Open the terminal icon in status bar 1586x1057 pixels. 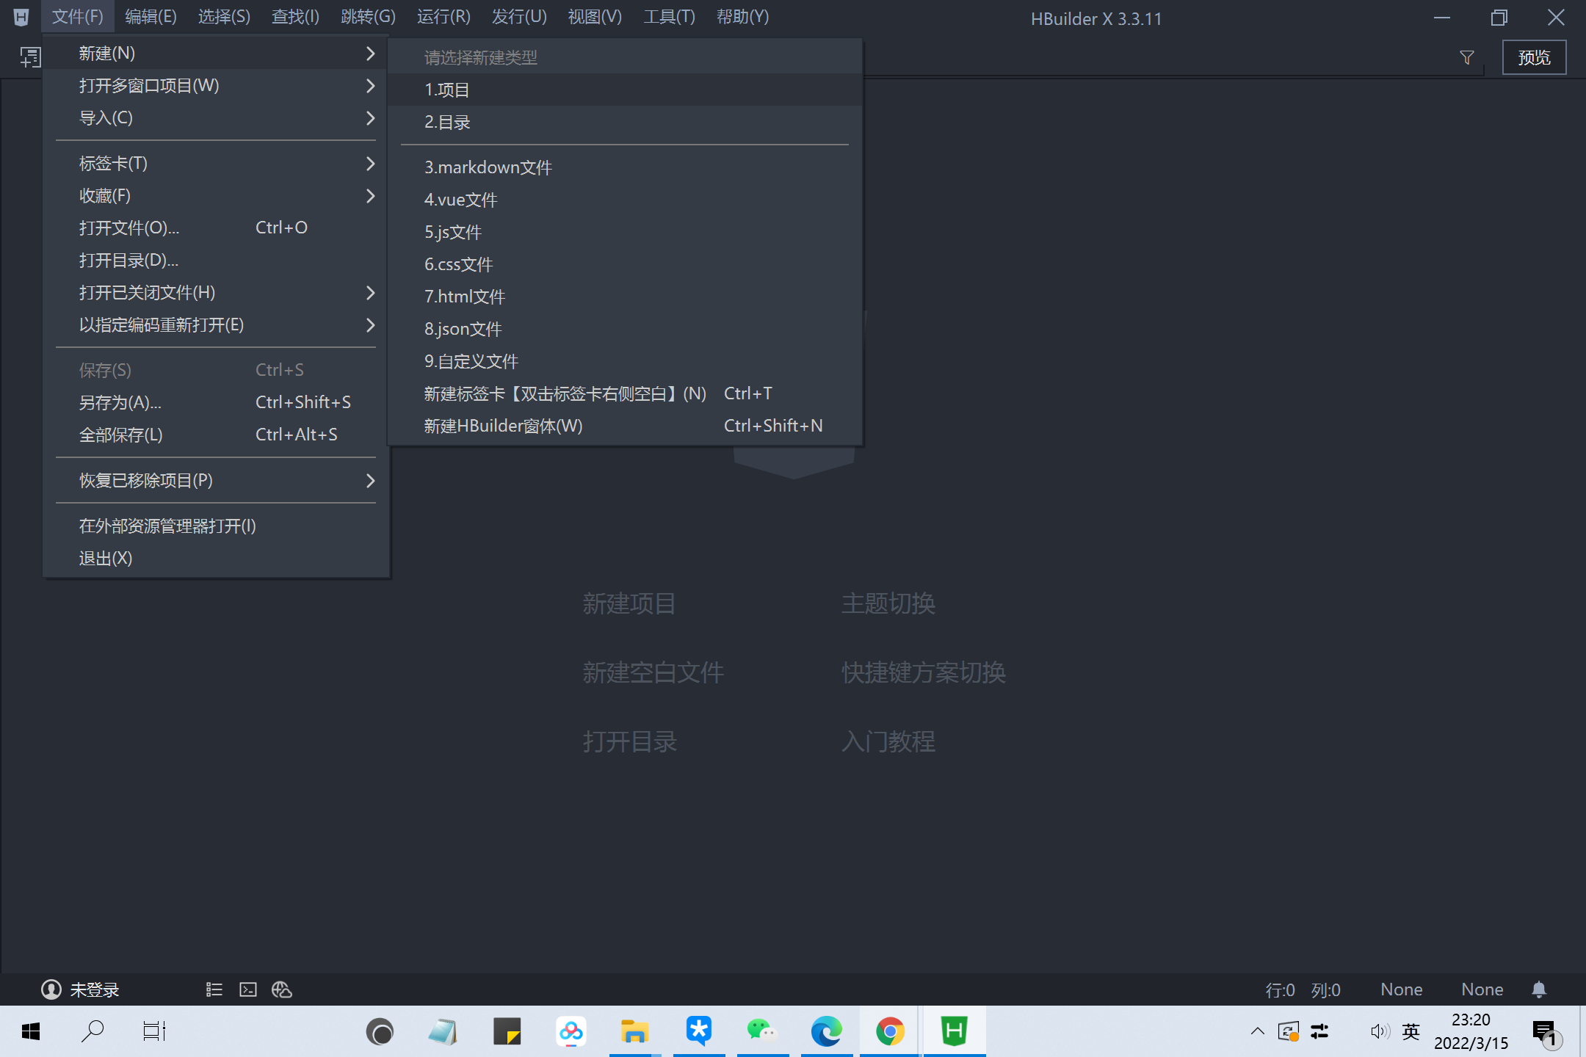pos(248,989)
